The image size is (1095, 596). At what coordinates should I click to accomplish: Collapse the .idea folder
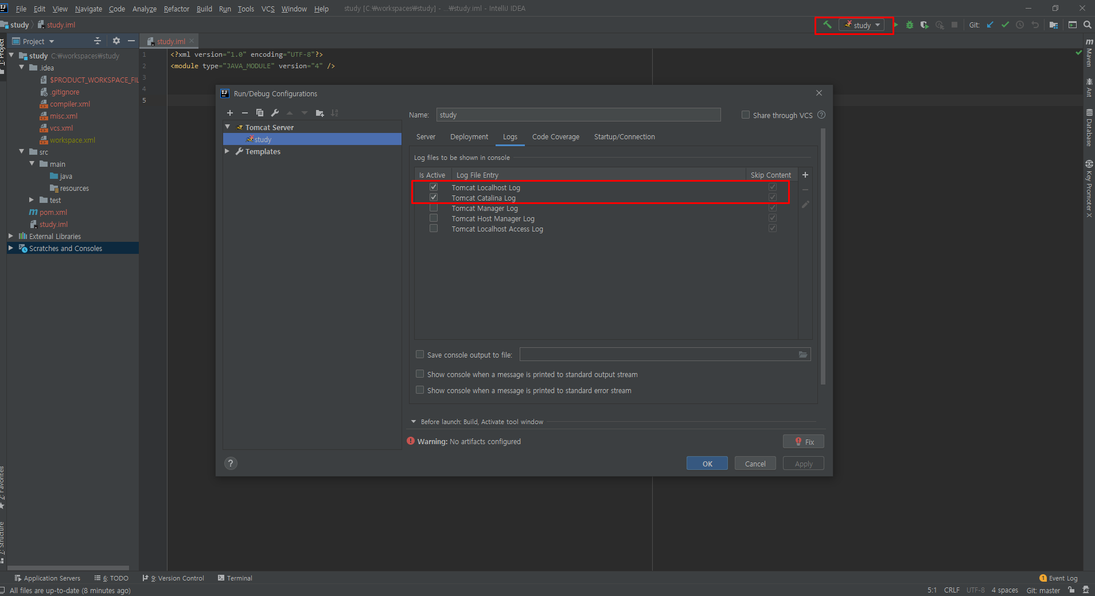(22, 68)
